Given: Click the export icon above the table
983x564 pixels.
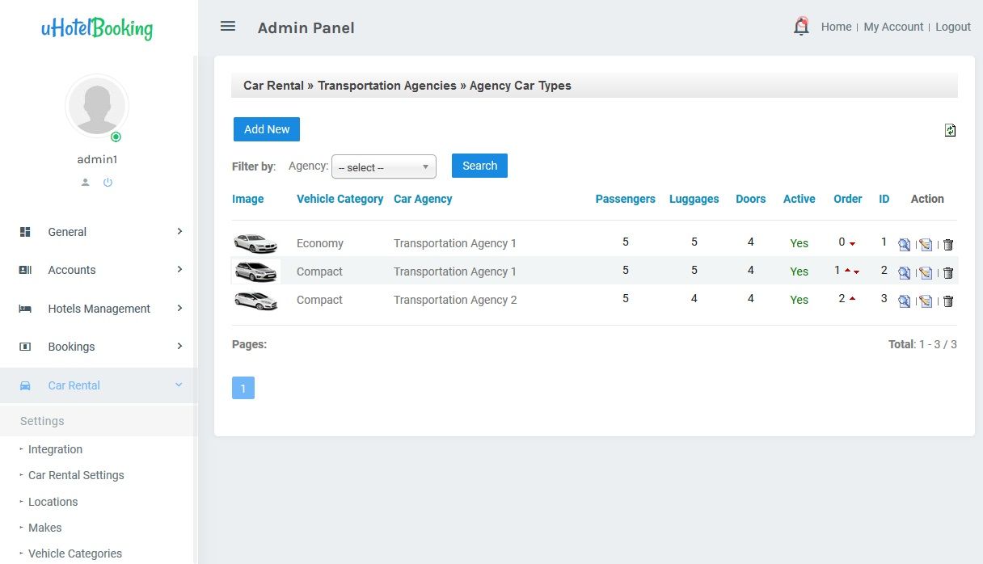Looking at the screenshot, I should [950, 130].
